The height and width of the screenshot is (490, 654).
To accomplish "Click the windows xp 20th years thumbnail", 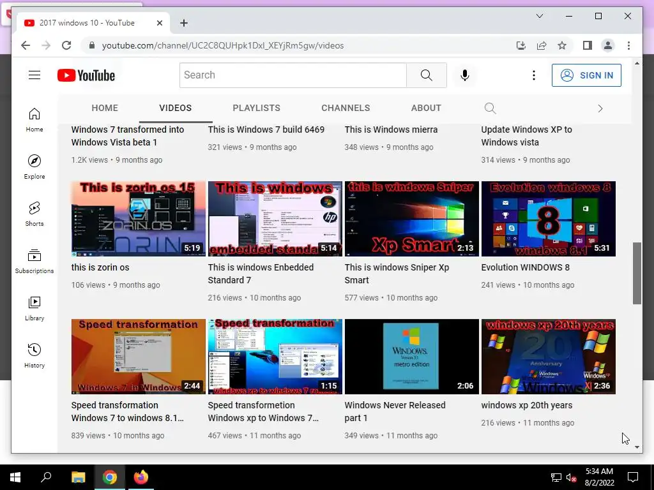I will (x=549, y=357).
